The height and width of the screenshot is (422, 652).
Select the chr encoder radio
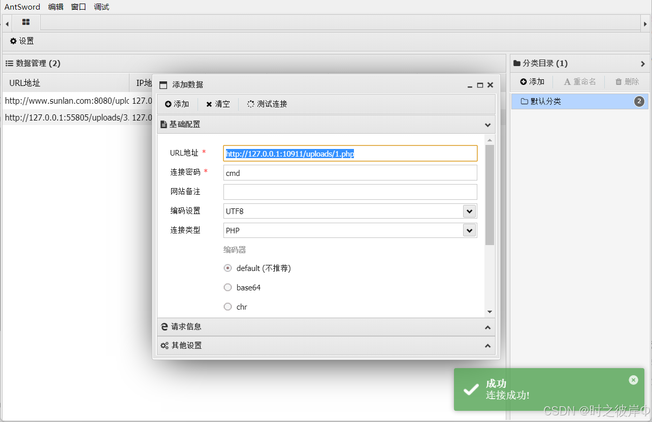pos(228,307)
